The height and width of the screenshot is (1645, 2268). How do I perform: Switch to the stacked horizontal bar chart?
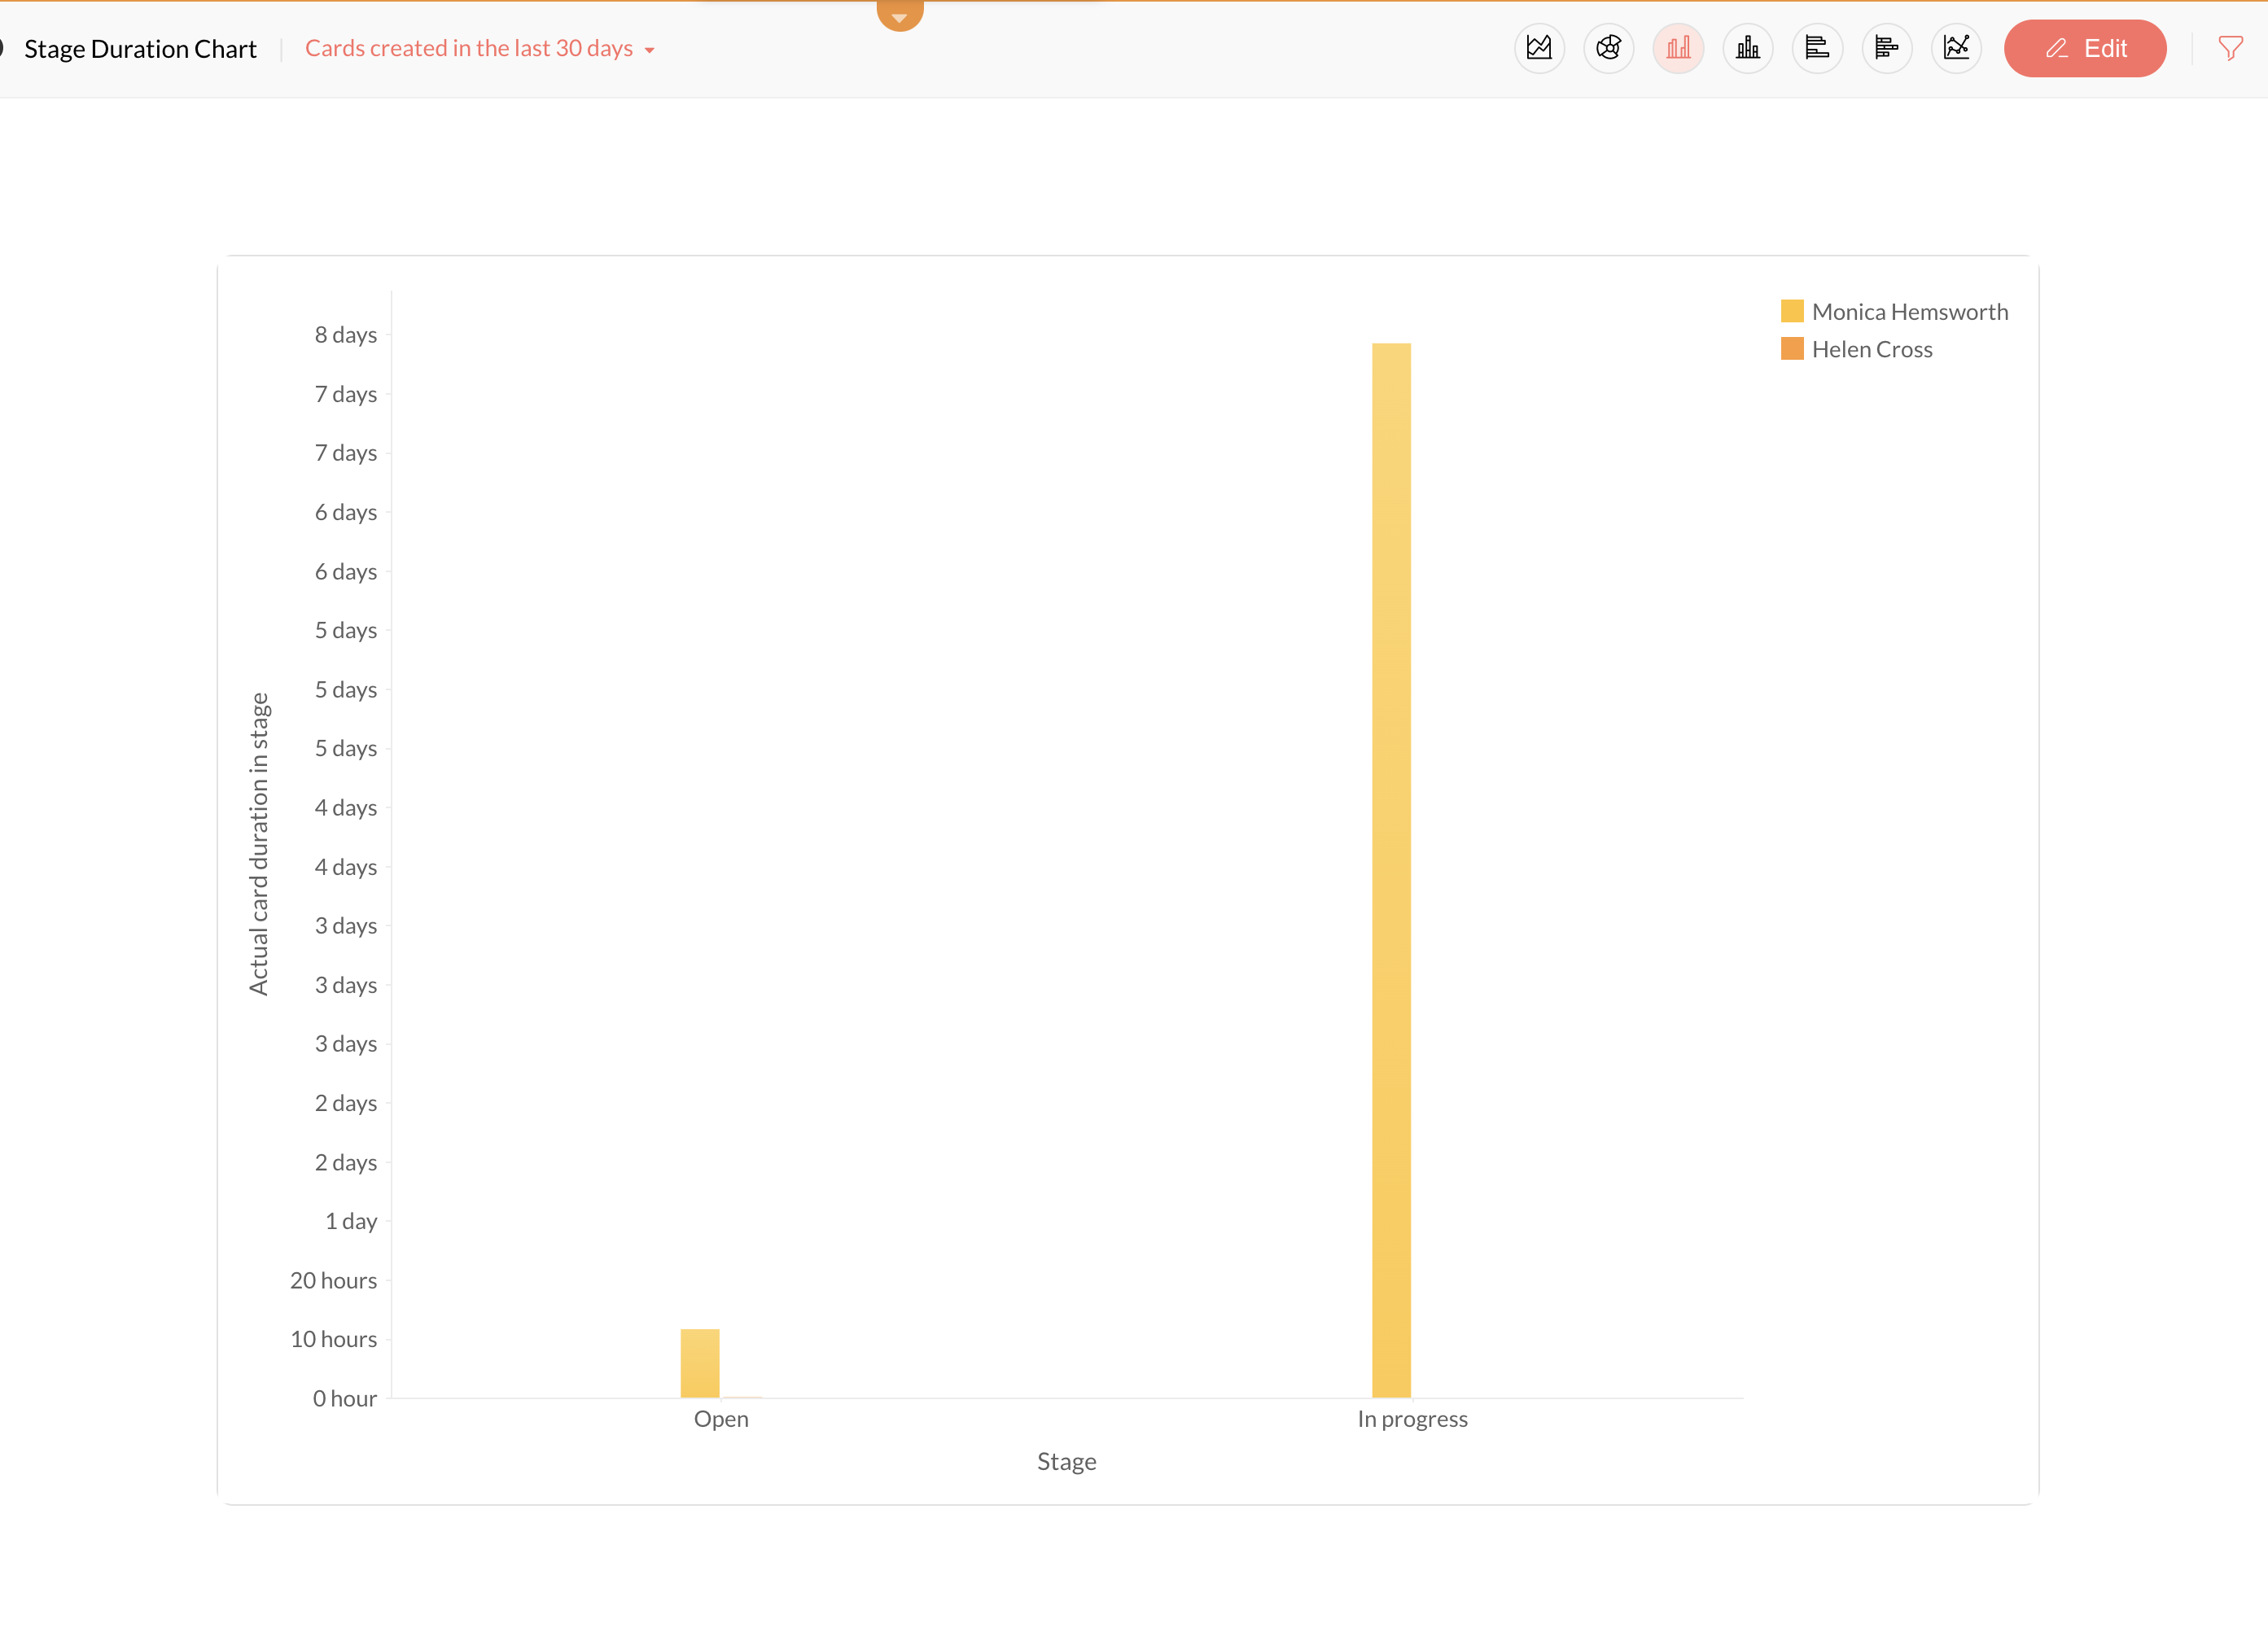(x=1886, y=48)
